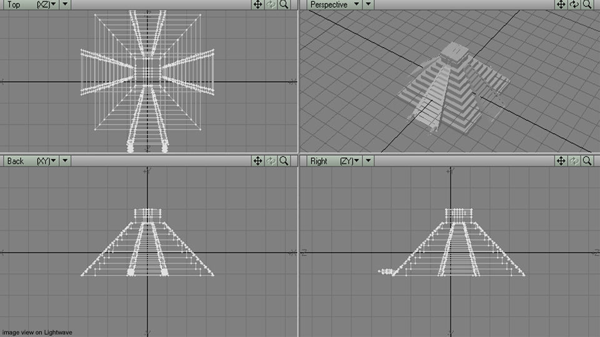Click the zoom magnifier of the Back viewport
The image size is (600, 337).
(x=284, y=161)
